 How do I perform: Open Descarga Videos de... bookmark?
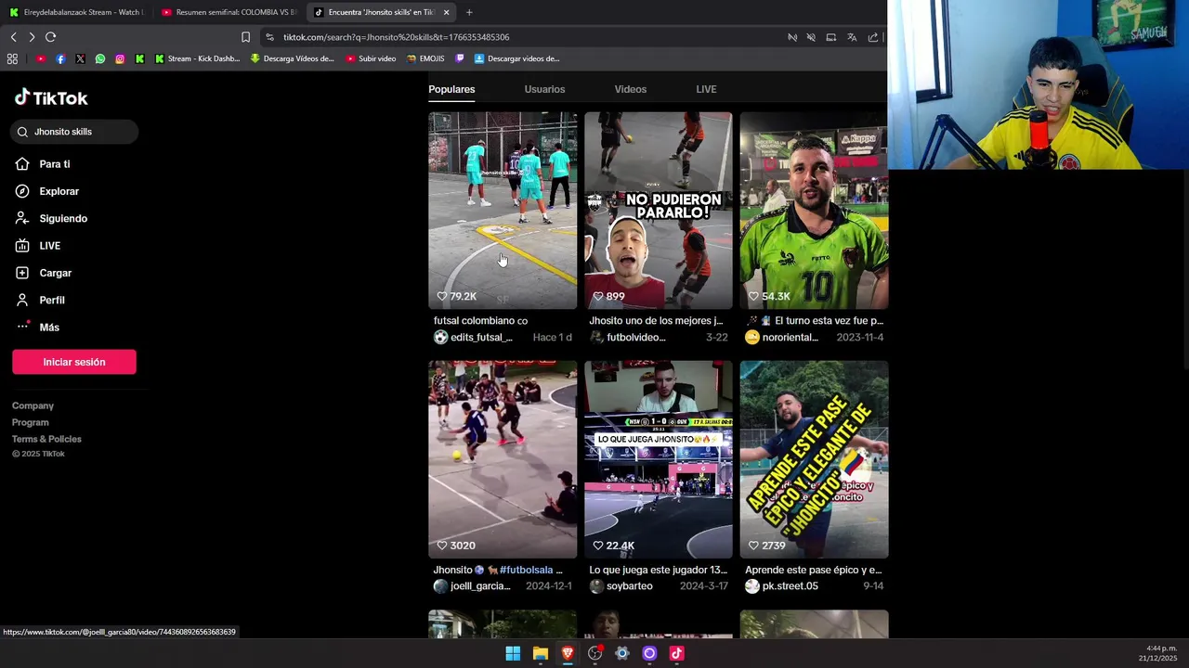(293, 58)
